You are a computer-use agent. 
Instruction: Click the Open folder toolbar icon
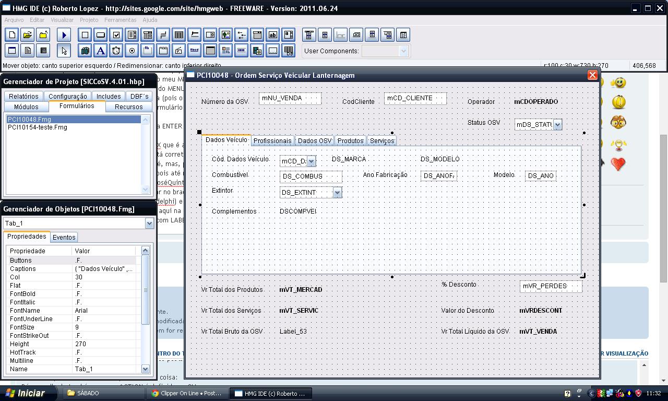coord(28,35)
